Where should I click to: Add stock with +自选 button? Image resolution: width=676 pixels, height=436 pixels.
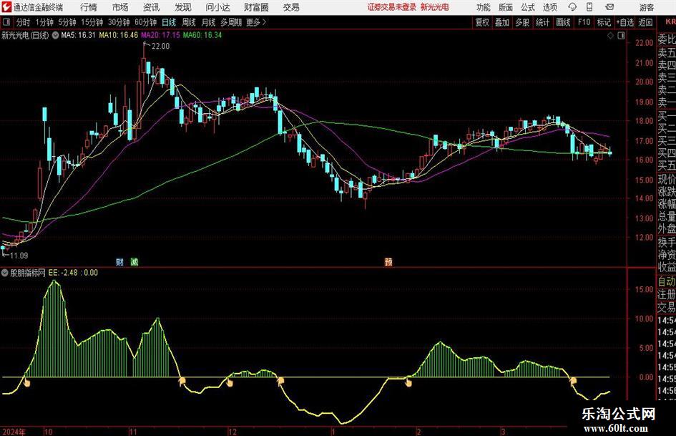tap(625, 22)
